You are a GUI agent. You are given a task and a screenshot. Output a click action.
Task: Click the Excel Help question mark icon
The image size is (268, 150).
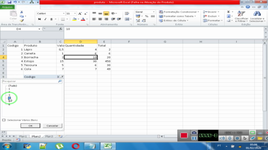click(x=247, y=7)
